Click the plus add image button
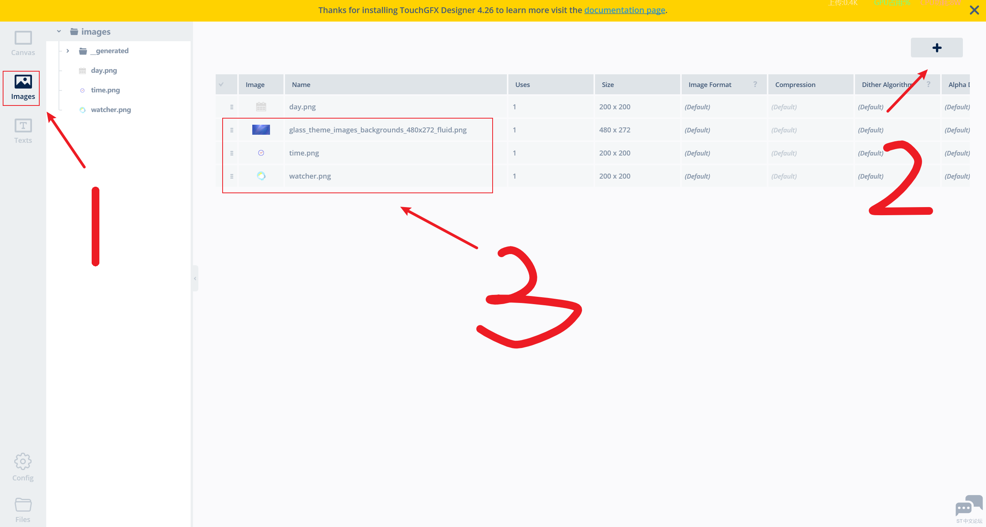Viewport: 986px width, 527px height. (936, 47)
